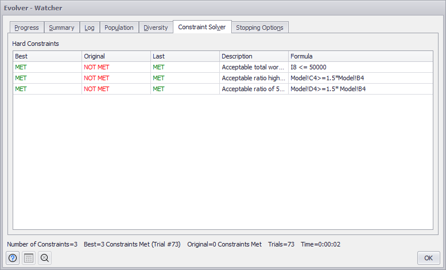Click the help question mark icon
Image resolution: width=446 pixels, height=270 pixels.
coord(13,258)
